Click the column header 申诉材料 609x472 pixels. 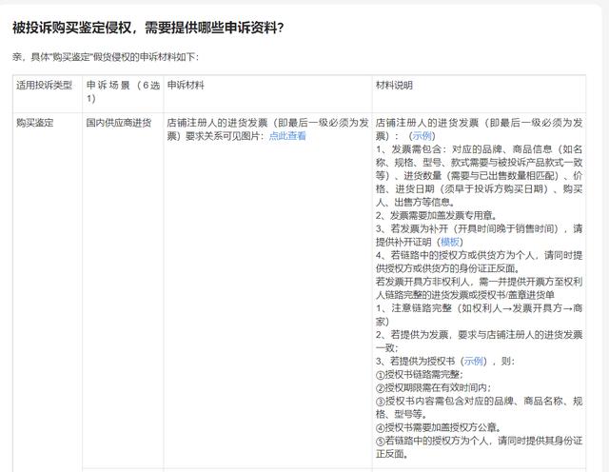tap(186, 85)
